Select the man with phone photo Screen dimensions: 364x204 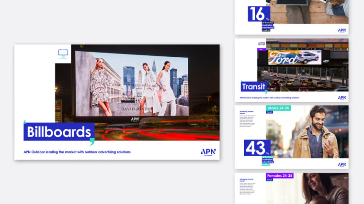click(315, 134)
